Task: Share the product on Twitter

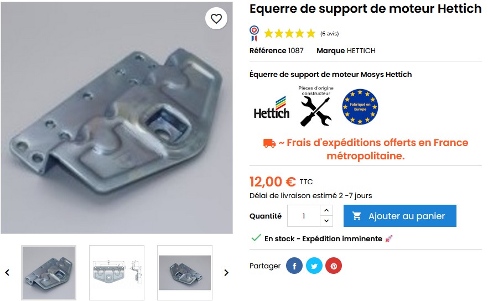Action: [x=314, y=266]
